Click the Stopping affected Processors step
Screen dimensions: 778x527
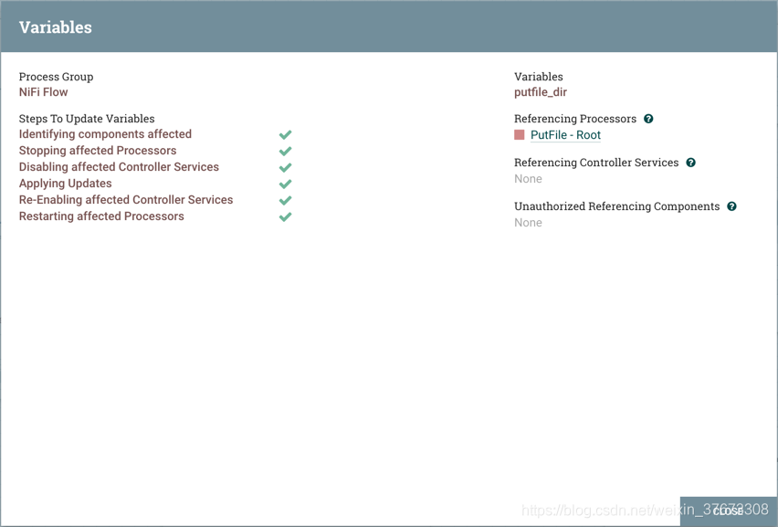tap(98, 151)
